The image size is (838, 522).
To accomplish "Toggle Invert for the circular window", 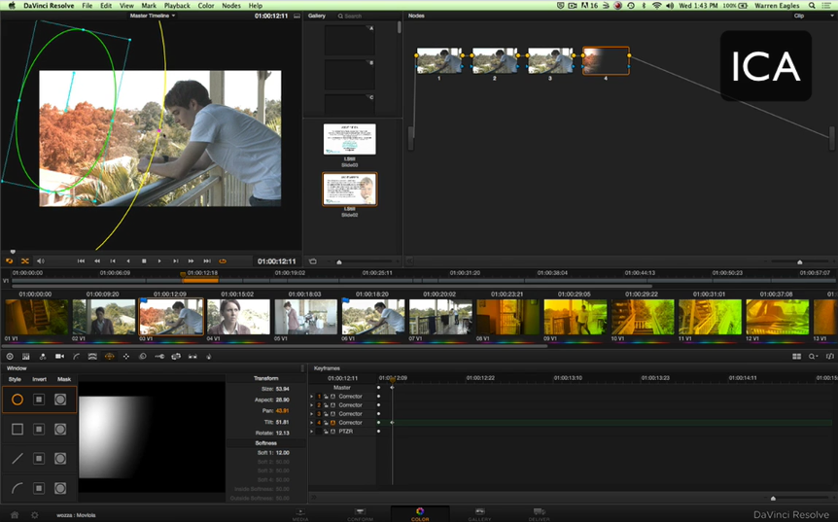I will point(39,400).
